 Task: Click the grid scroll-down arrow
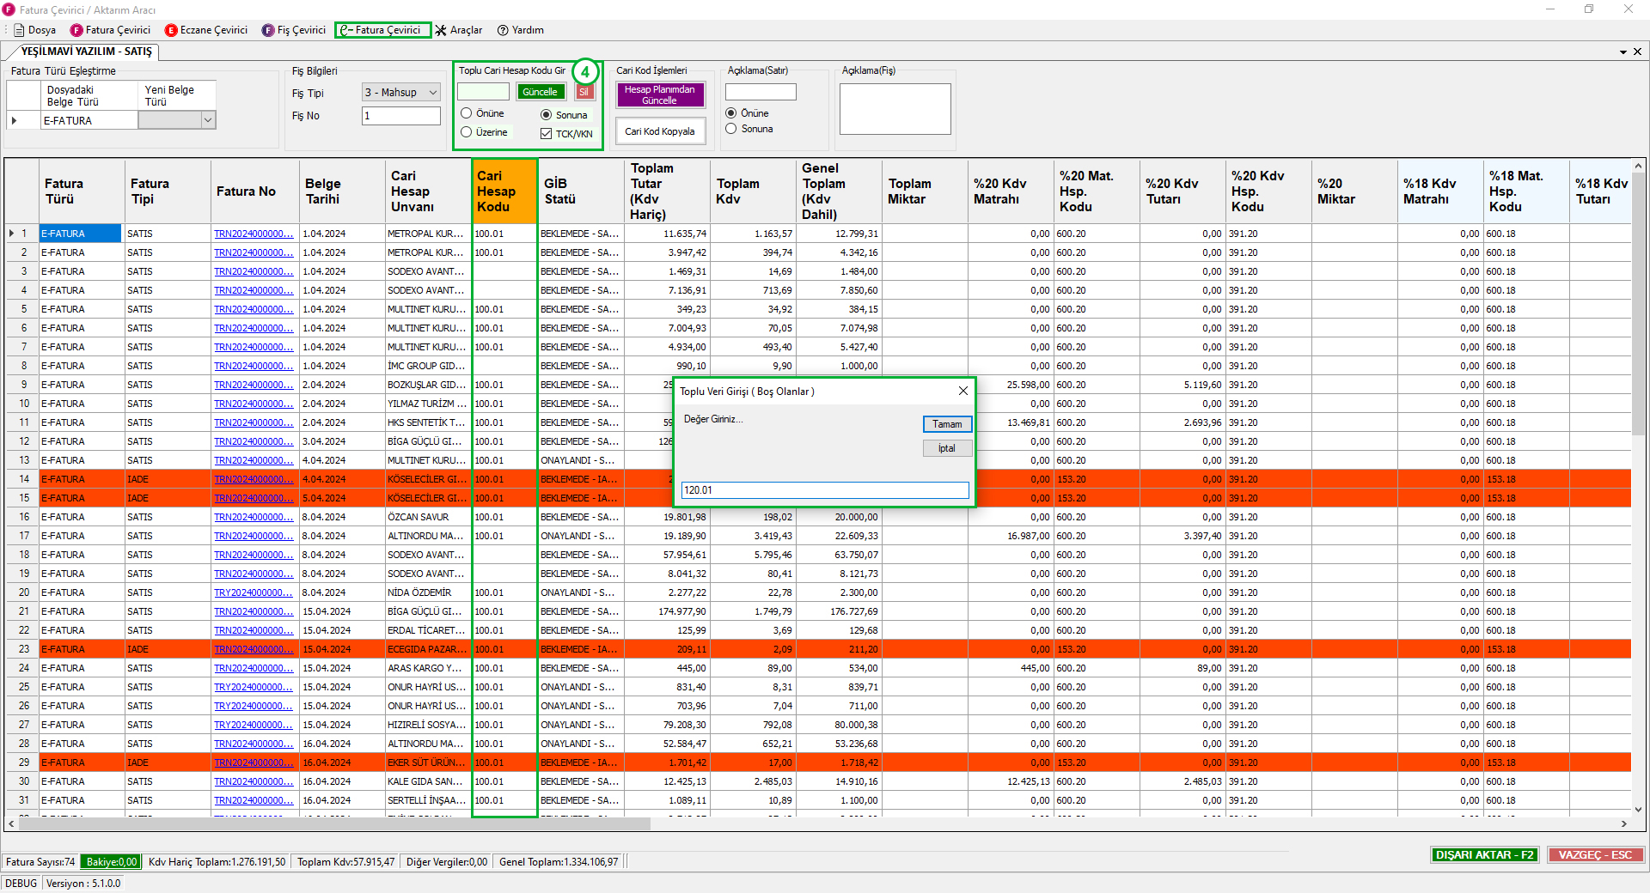pyautogui.click(x=1638, y=808)
